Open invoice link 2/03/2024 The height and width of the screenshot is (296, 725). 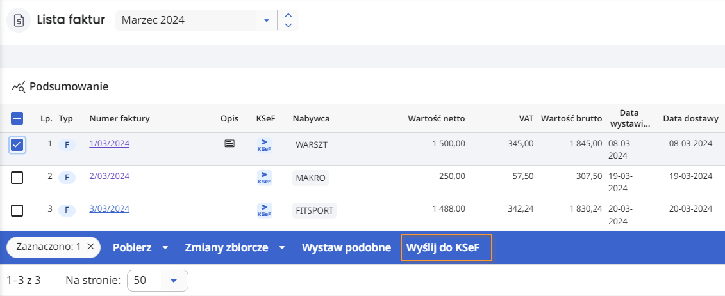point(110,176)
